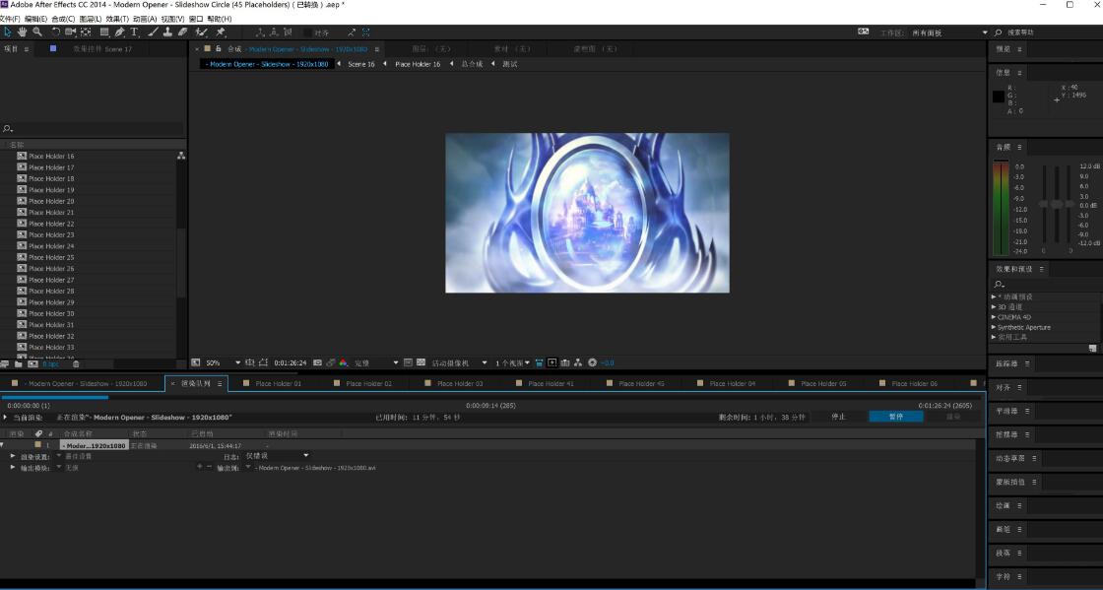This screenshot has height=590, width=1103.
Task: Delete item using project panel trash icon
Action: [x=76, y=364]
